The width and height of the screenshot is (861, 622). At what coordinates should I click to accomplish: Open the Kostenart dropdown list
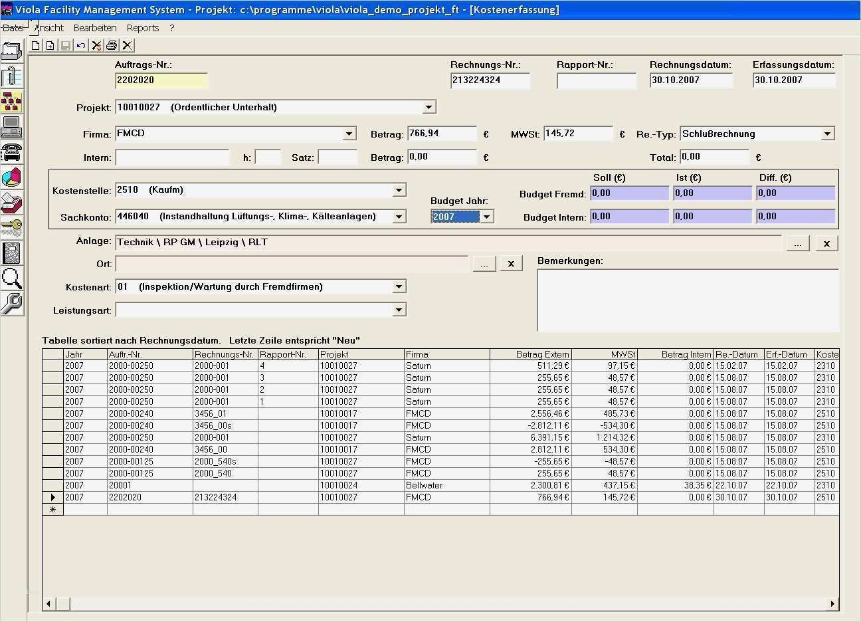(x=399, y=286)
